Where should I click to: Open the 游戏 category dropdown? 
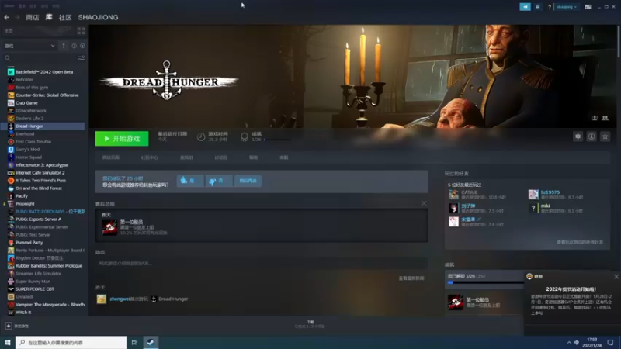pyautogui.click(x=29, y=46)
